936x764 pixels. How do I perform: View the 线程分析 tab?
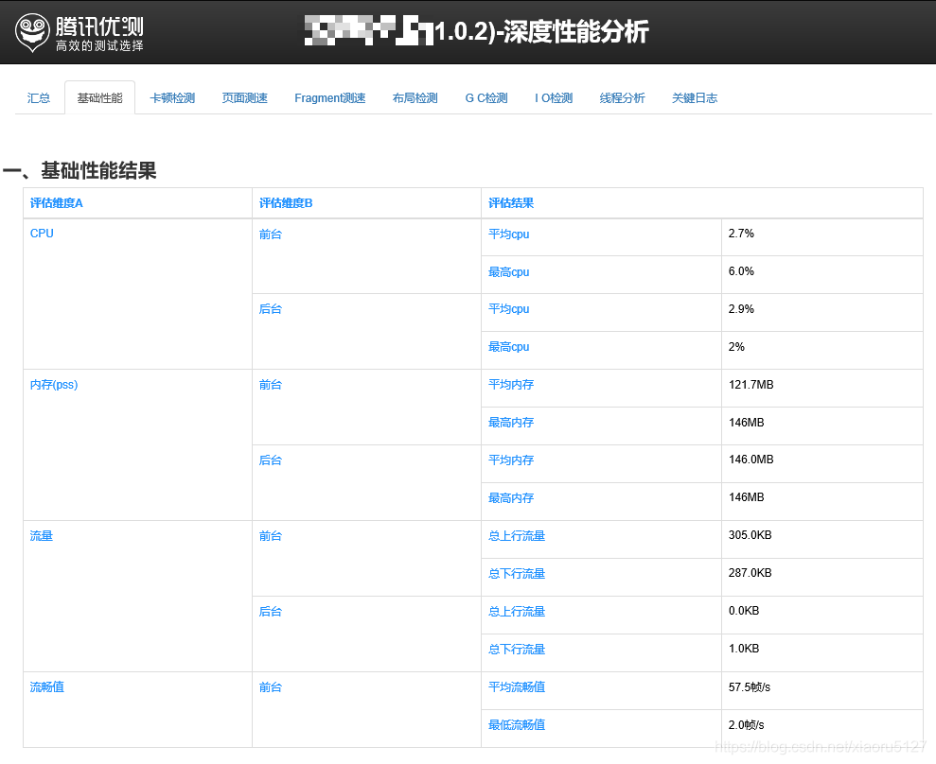coord(622,97)
